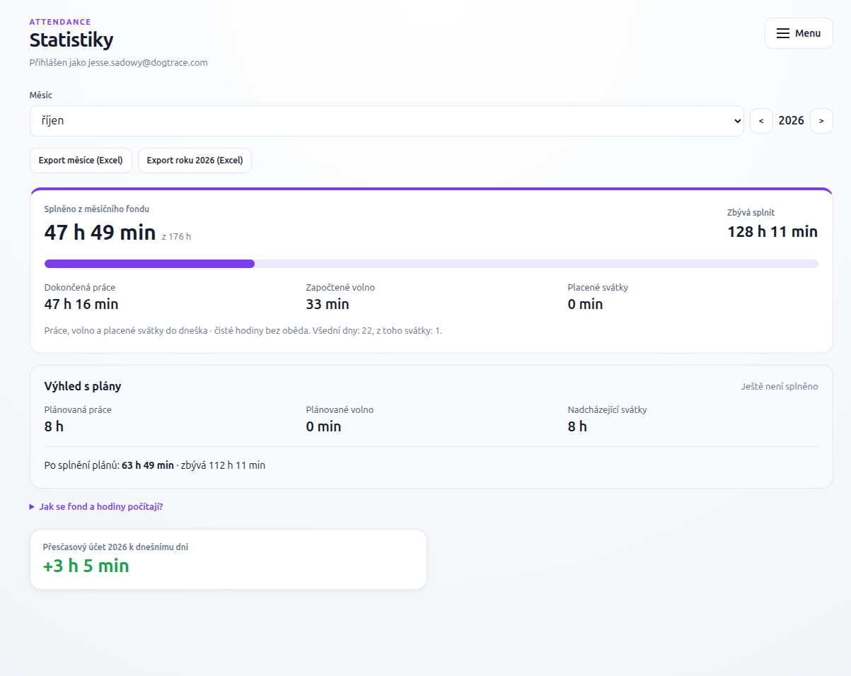Click Export měsíce (Excel) button
This screenshot has width=851, height=676.
81,161
